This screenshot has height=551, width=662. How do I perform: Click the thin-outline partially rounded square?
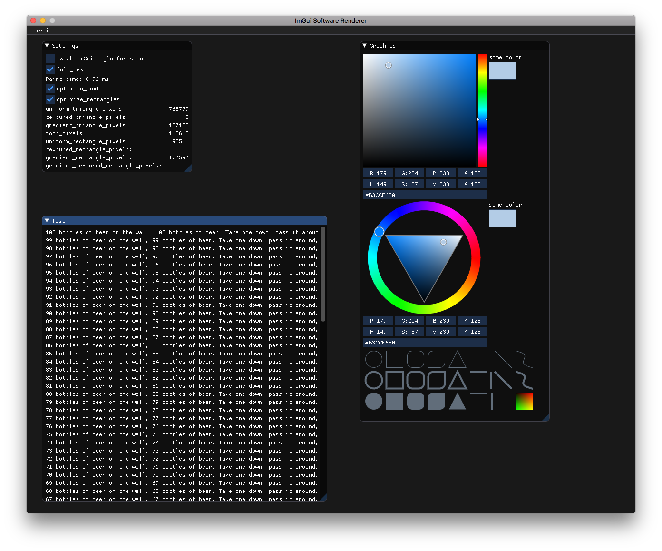437,359
